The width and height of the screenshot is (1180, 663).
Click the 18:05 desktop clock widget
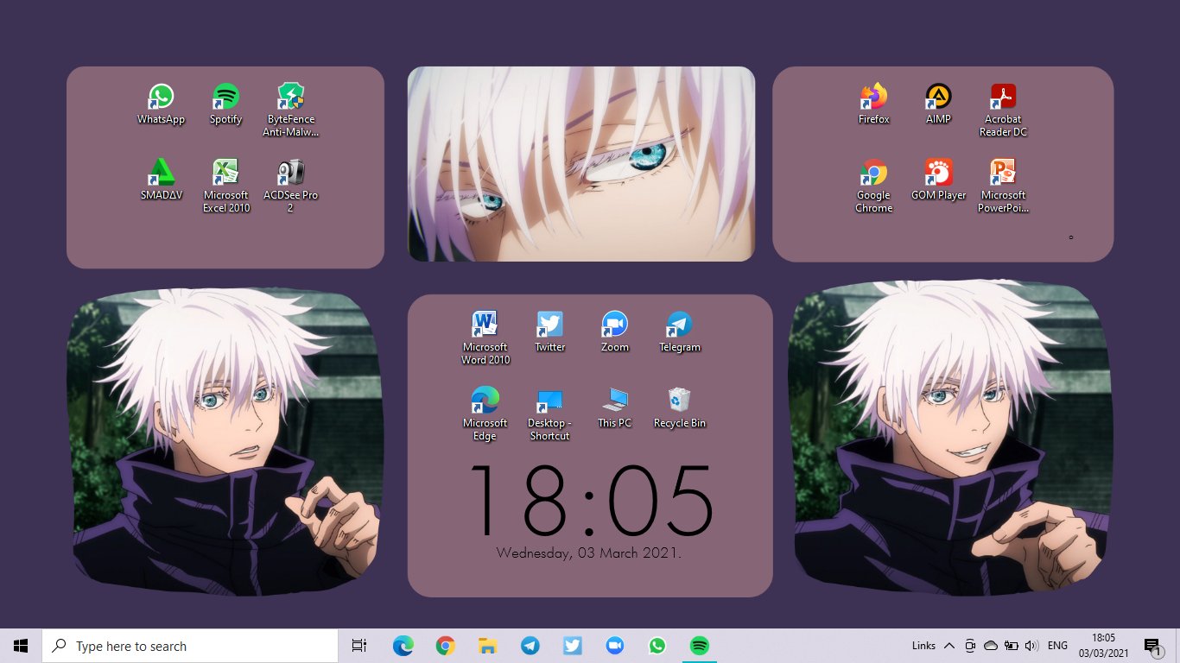pos(591,502)
